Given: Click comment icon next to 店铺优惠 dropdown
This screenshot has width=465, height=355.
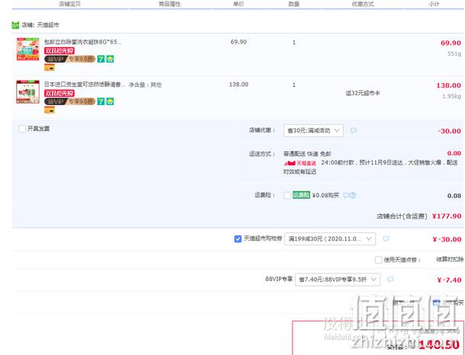Looking at the screenshot, I should (354, 130).
